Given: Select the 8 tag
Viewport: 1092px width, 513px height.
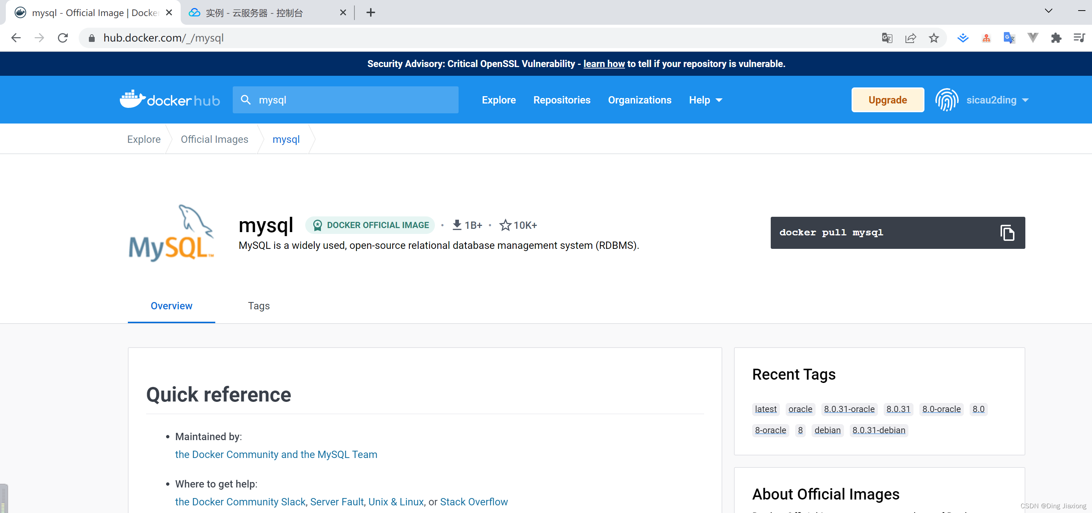Looking at the screenshot, I should coord(800,430).
